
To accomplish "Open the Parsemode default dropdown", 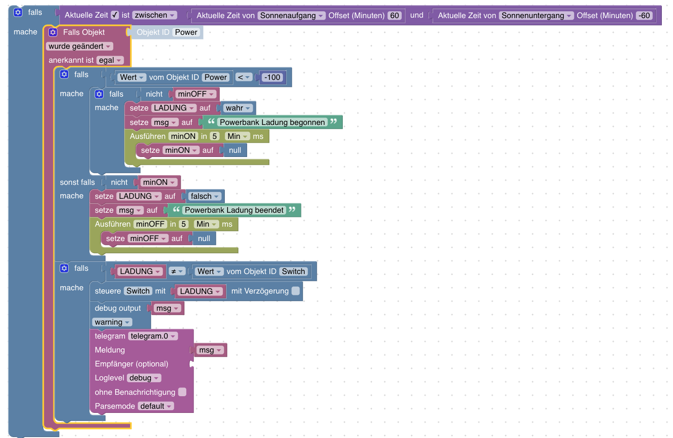I will (156, 406).
